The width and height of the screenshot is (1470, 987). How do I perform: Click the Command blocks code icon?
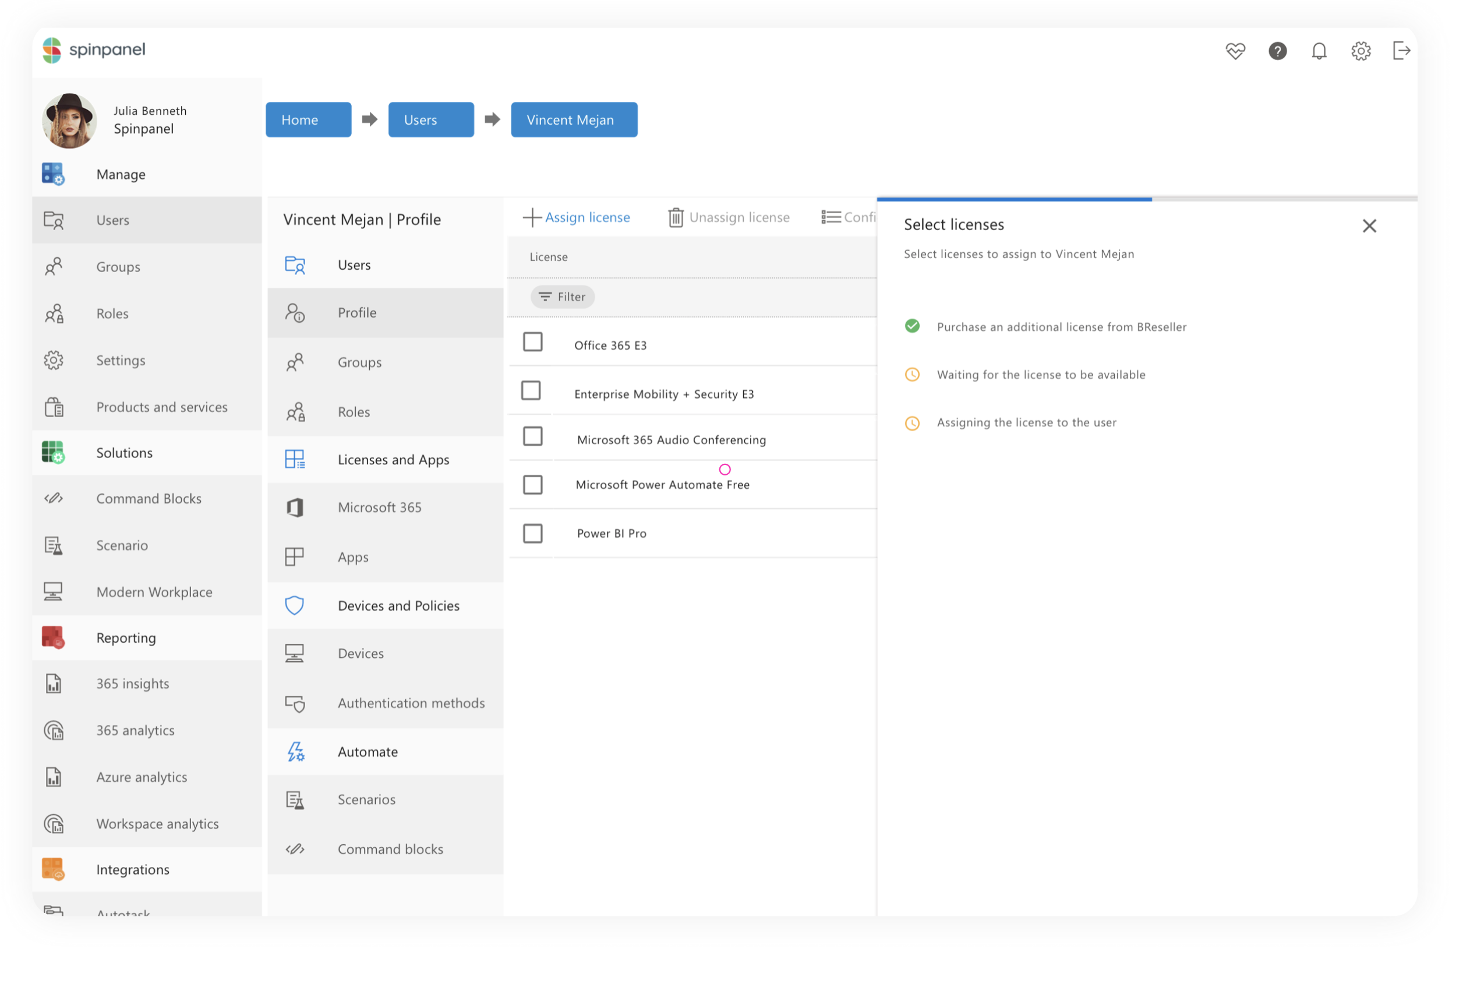coord(294,848)
